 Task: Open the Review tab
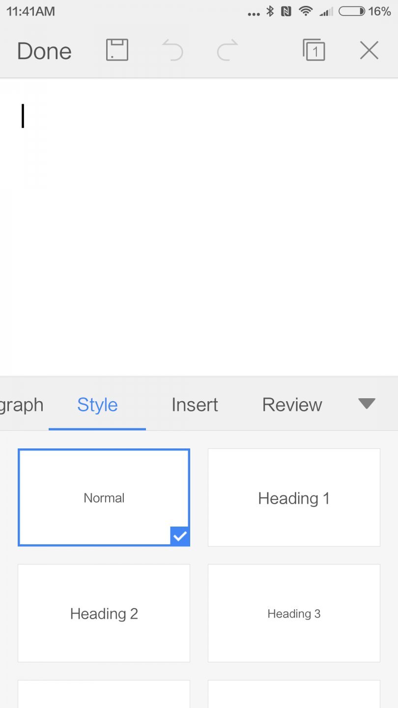(x=292, y=405)
